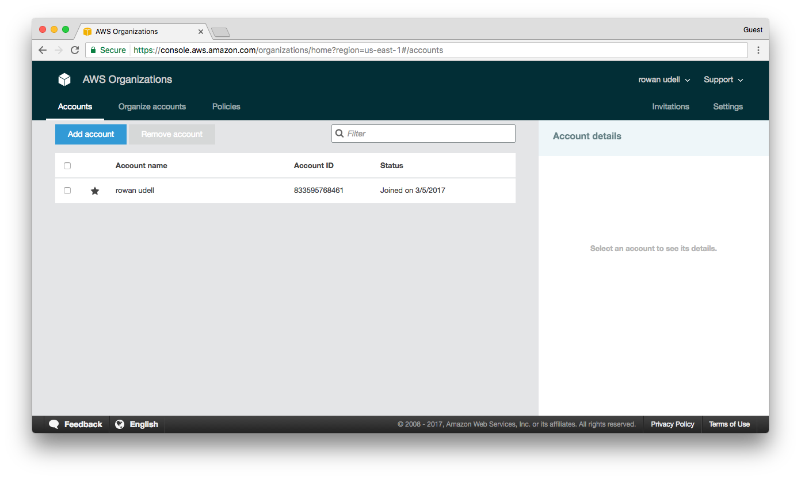Click the Guest profile label in Chrome
801x479 pixels.
[x=753, y=30]
